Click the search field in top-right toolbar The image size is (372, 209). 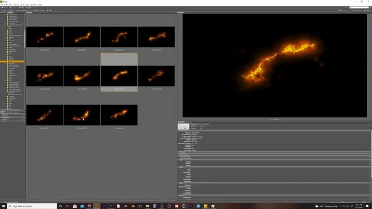[x=359, y=8]
